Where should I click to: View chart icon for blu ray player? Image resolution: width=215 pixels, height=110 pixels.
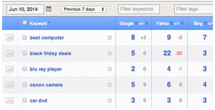tap(10, 69)
